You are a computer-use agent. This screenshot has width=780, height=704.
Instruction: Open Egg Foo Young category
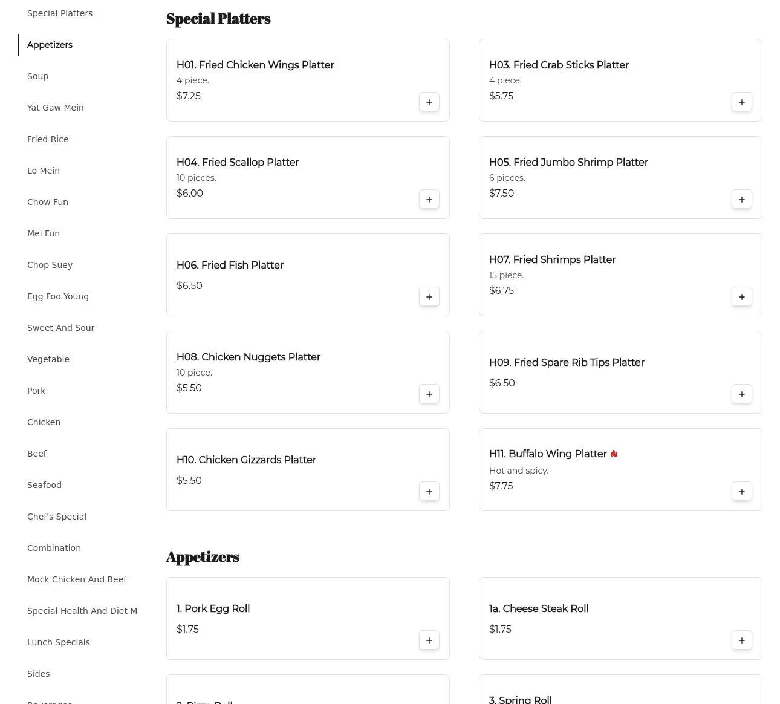pyautogui.click(x=58, y=296)
